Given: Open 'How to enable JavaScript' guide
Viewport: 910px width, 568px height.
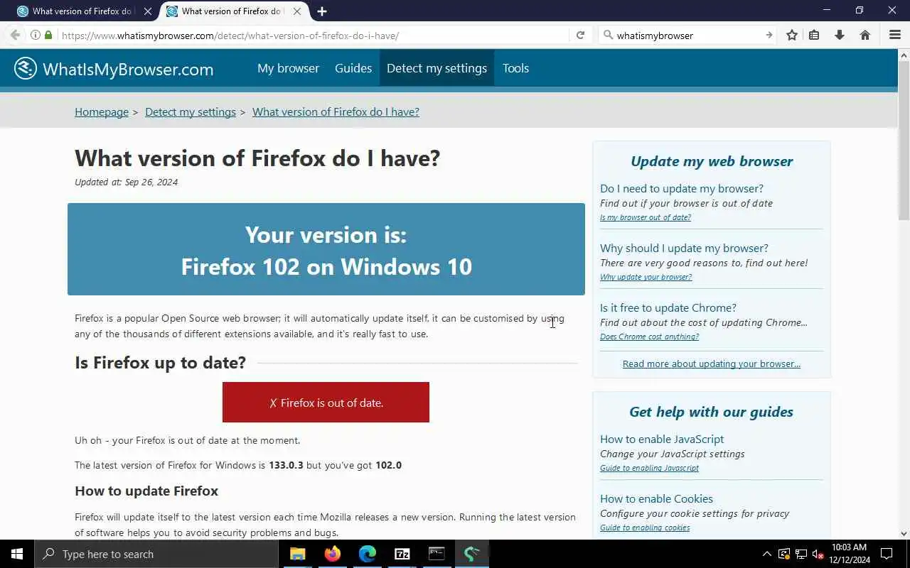Looking at the screenshot, I should (x=662, y=439).
